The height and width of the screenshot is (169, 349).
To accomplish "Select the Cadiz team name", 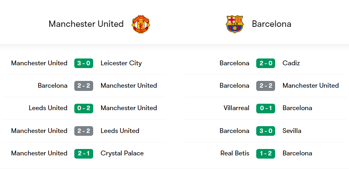I will 291,63.
